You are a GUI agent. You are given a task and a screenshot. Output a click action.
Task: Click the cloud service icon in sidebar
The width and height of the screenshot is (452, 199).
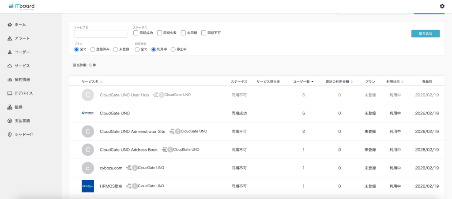(10, 66)
